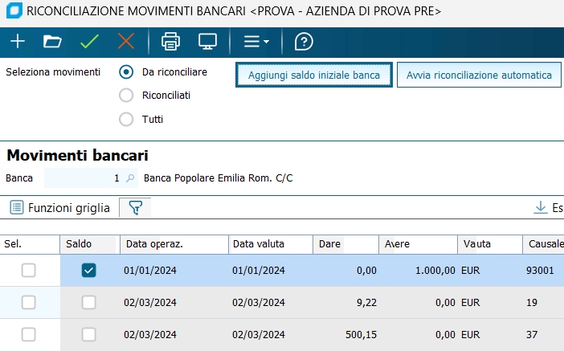Uncheck Saldo checkbox on 01/01/2024 row
Viewport: 564px width, 351px height.
click(89, 271)
